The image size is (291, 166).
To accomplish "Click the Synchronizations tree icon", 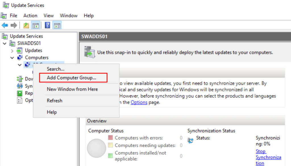I will pos(20,86).
